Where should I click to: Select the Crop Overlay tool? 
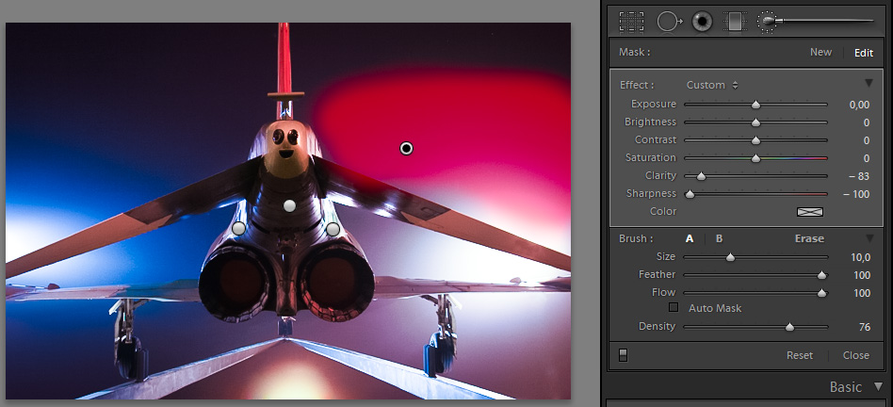coord(631,21)
